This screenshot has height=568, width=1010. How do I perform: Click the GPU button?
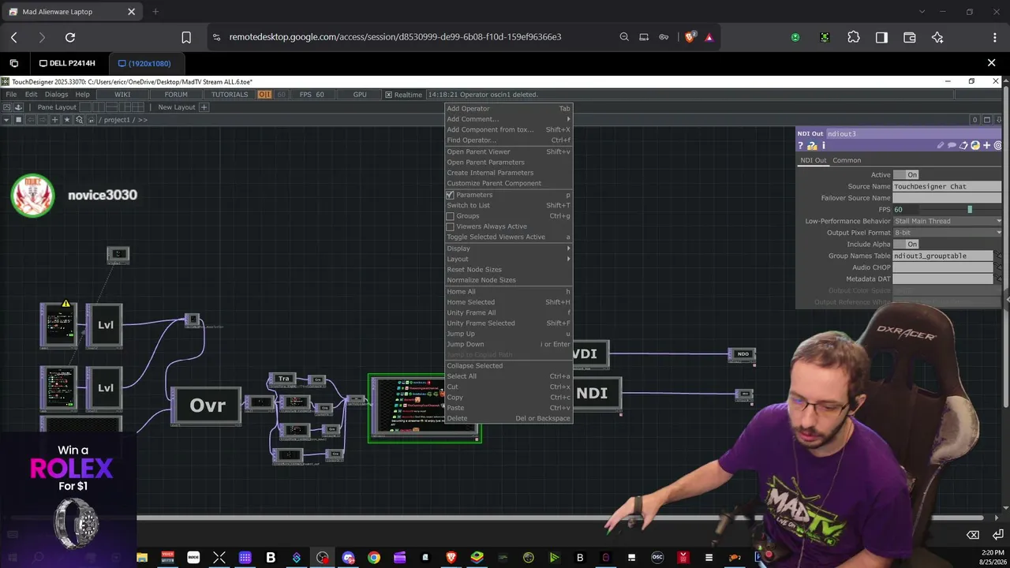click(360, 95)
